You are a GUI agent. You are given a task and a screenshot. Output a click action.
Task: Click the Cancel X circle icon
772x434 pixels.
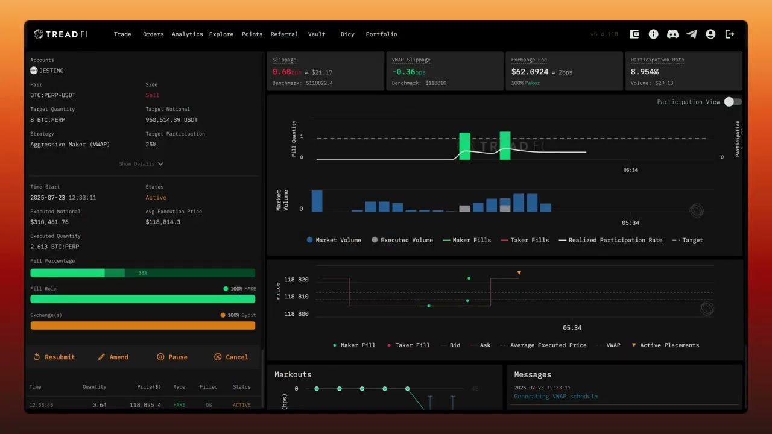218,357
